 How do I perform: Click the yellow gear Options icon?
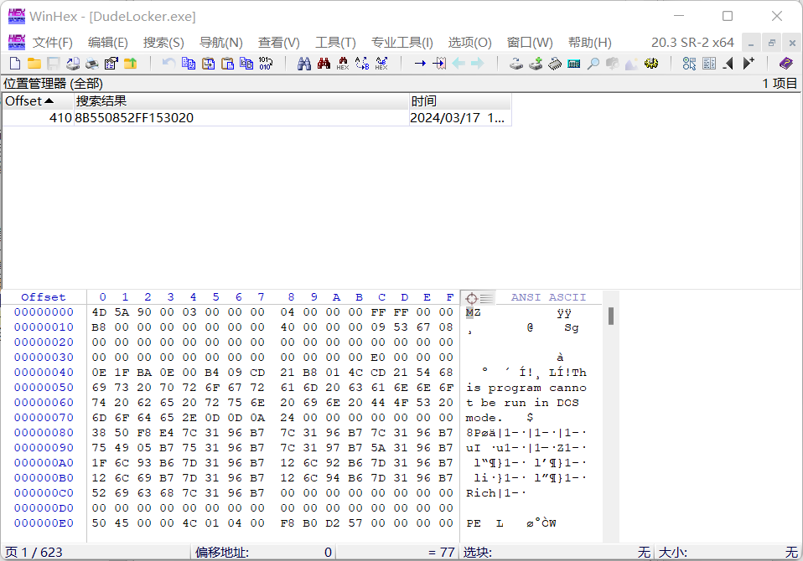[651, 64]
